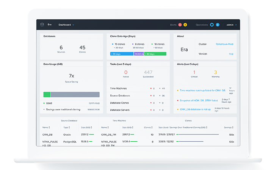Select the CRM_DB source database row
Image resolution: width=279 pixels, height=170 pixels.
(x=48, y=134)
